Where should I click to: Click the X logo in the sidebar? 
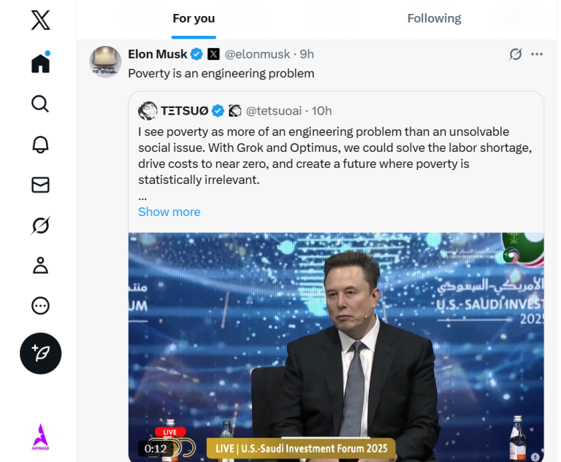pos(41,20)
